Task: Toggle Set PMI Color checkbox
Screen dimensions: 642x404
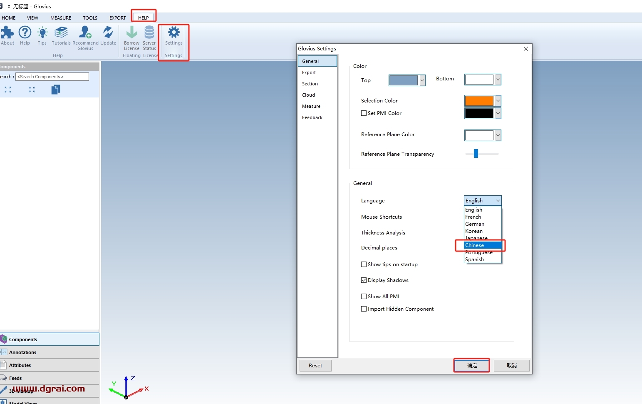Action: [x=364, y=113]
